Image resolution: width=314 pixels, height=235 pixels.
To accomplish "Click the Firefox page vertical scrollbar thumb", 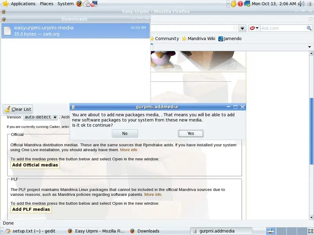I will 311,131.
